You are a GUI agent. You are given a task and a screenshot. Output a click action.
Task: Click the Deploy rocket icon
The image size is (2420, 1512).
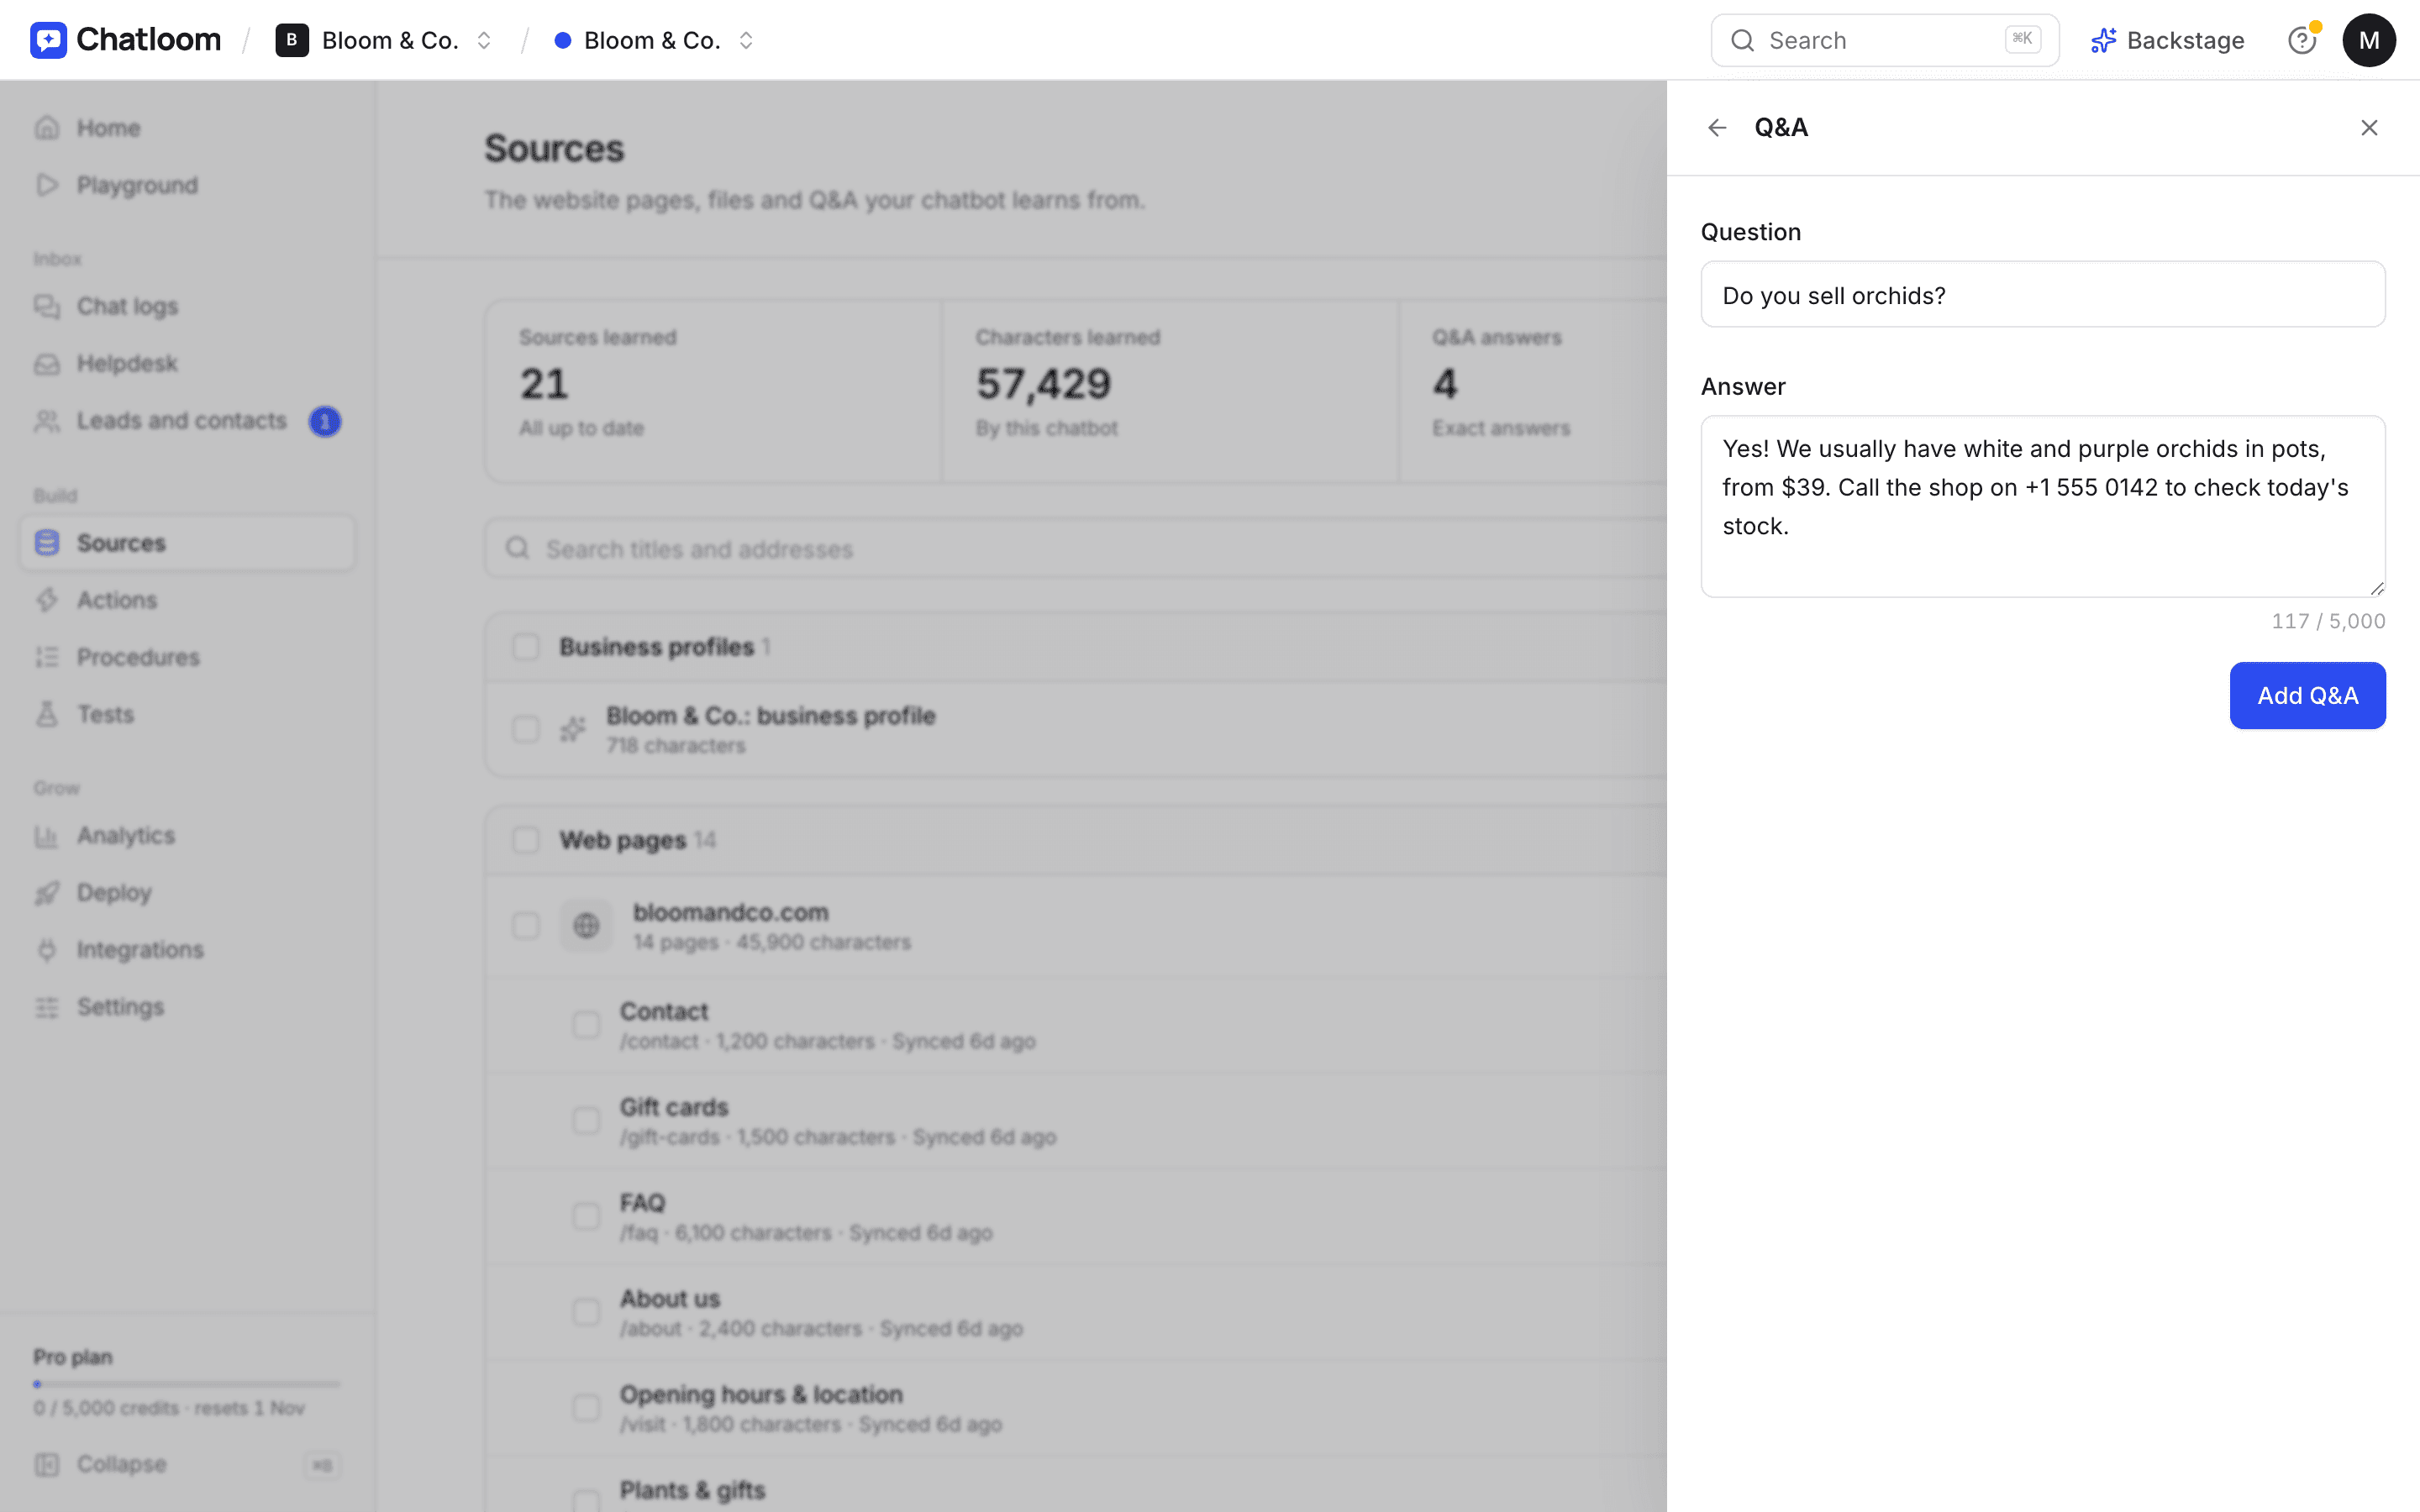(x=47, y=893)
